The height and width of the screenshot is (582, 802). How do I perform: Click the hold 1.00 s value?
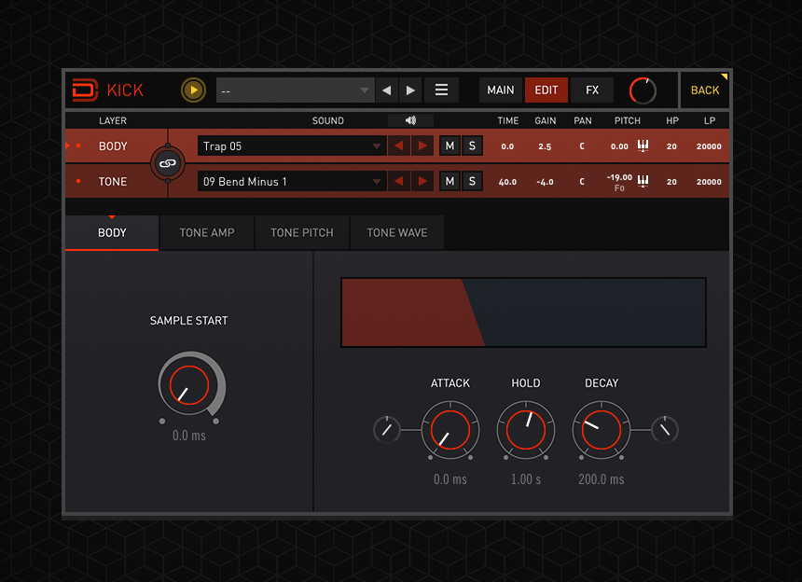coord(526,479)
